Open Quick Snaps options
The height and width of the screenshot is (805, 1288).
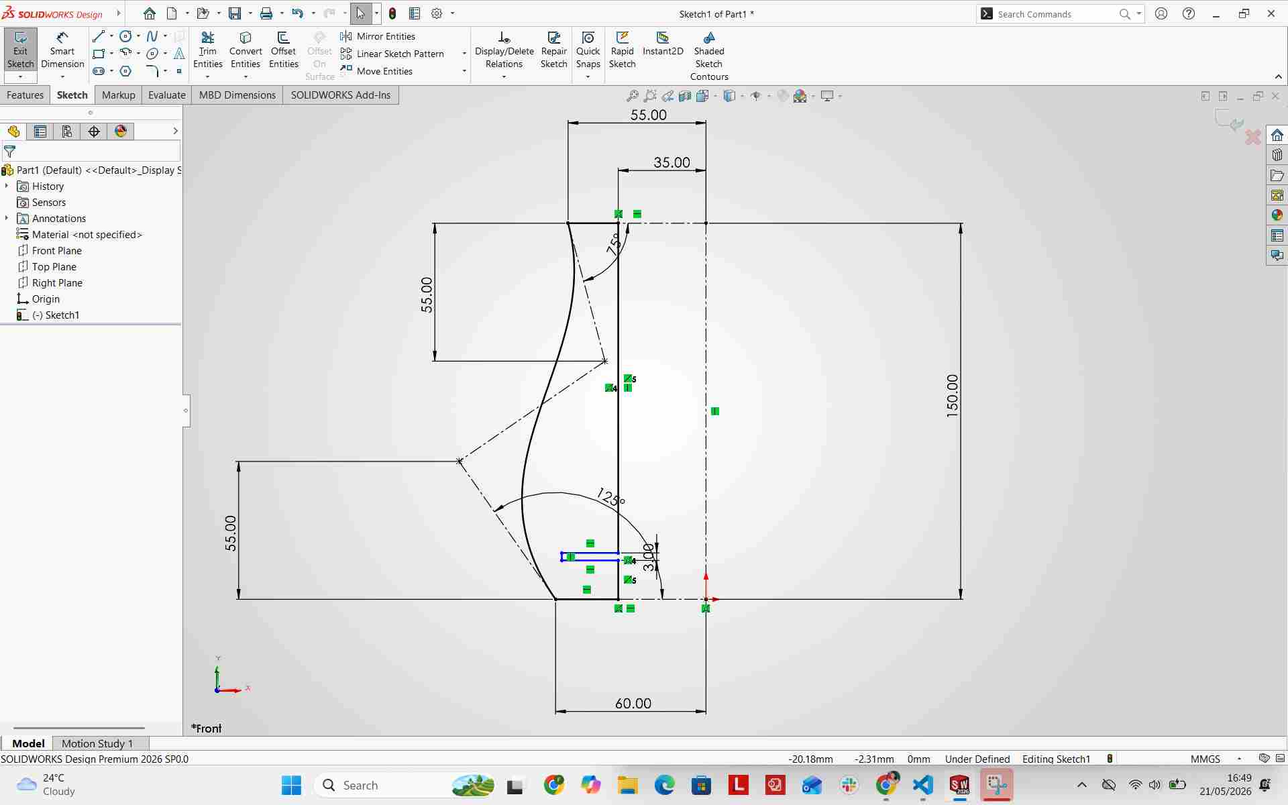588,50
